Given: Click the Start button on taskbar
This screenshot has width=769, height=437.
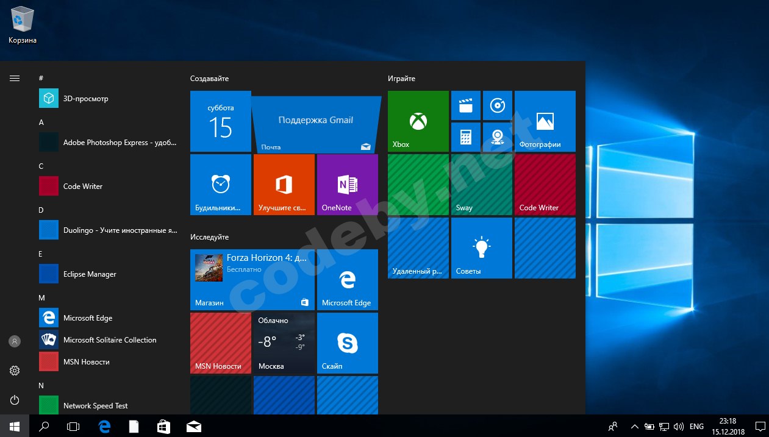Looking at the screenshot, I should [14, 426].
